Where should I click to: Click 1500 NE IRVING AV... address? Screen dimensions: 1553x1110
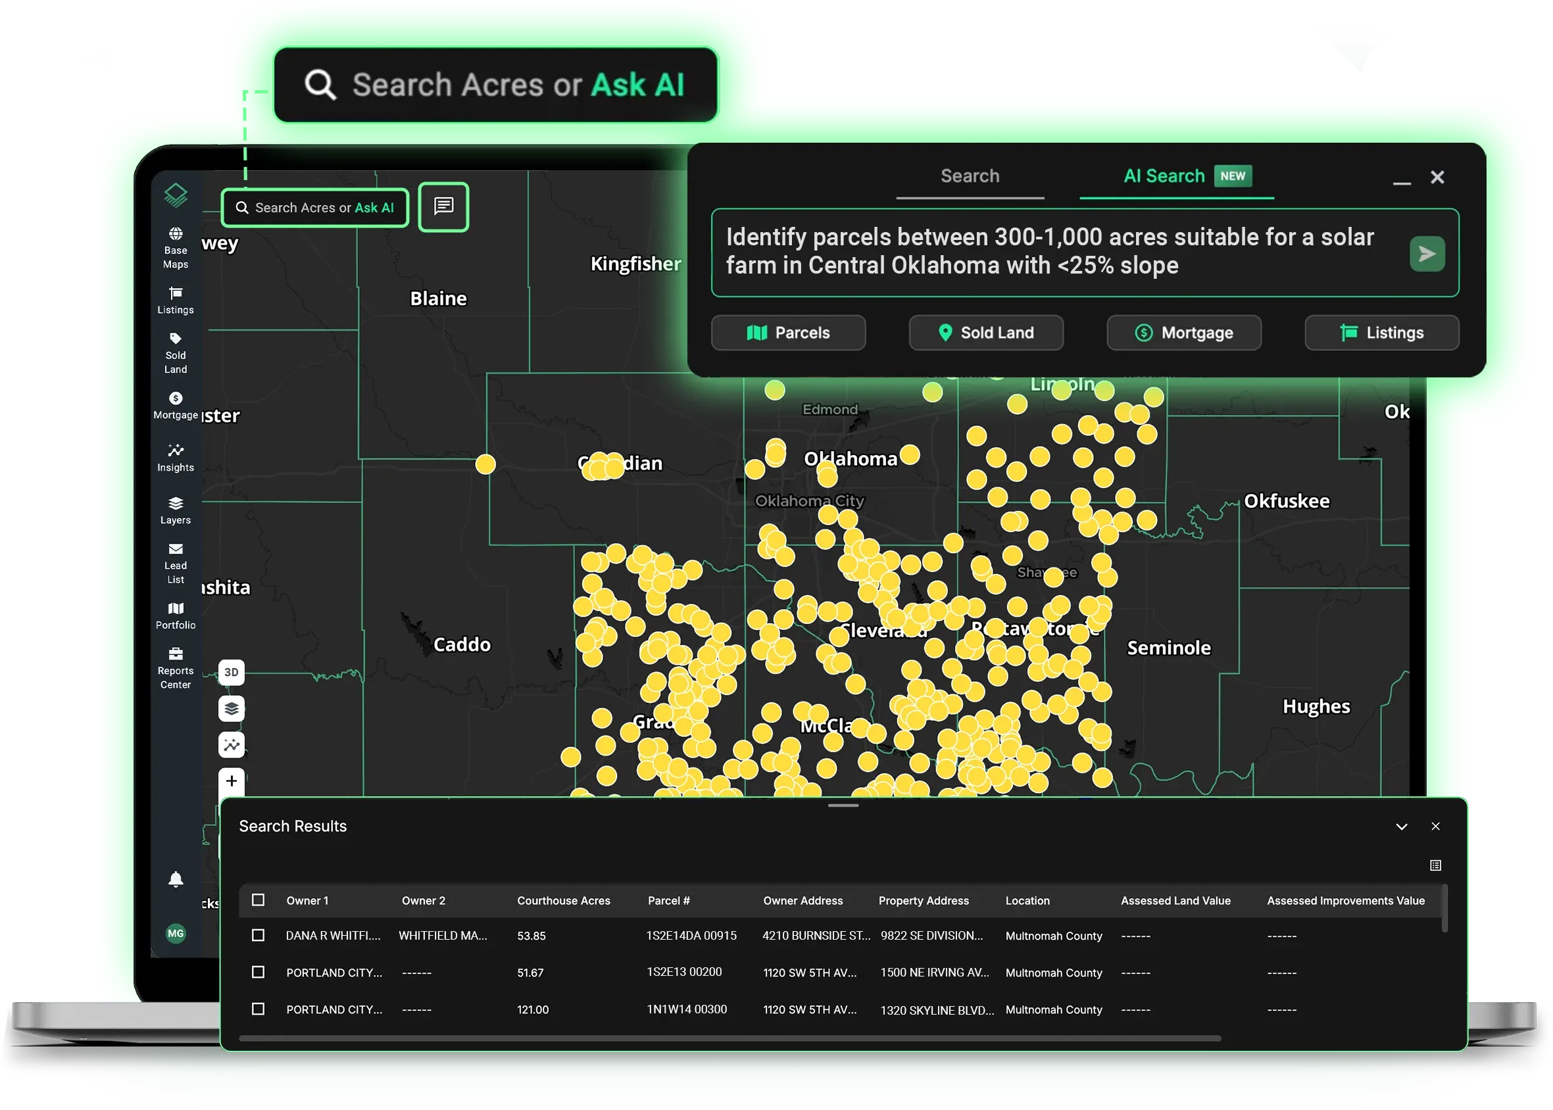tap(935, 973)
